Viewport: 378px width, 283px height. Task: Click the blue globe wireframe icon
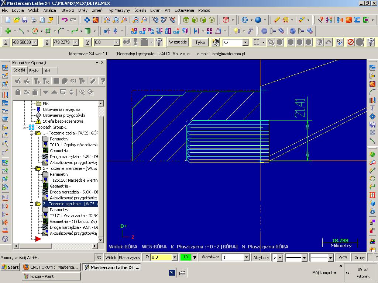pyautogui.click(x=244, y=20)
